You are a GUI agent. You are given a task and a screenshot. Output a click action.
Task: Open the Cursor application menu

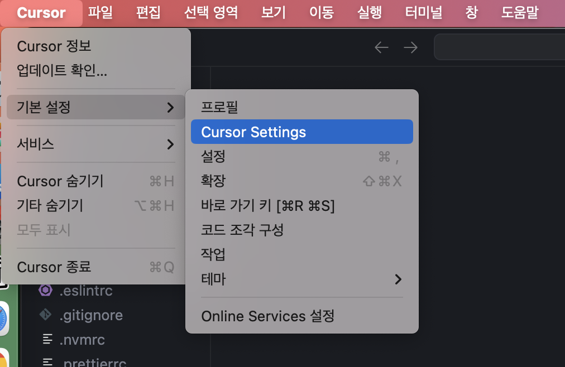click(x=41, y=13)
